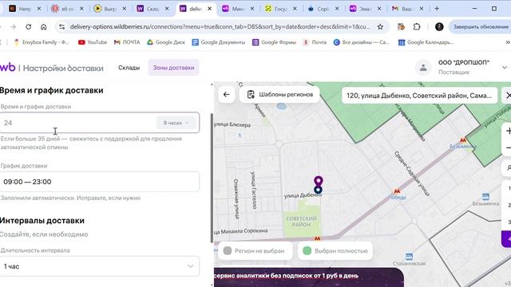Click the map back arrow button
This screenshot has width=511, height=287.
226,95
